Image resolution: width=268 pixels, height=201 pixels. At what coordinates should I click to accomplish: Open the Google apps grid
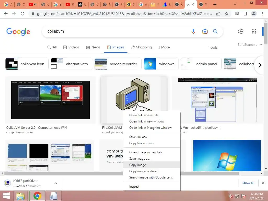(x=254, y=31)
